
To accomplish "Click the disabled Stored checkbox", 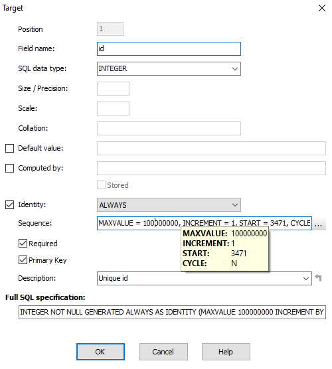I will pos(101,185).
